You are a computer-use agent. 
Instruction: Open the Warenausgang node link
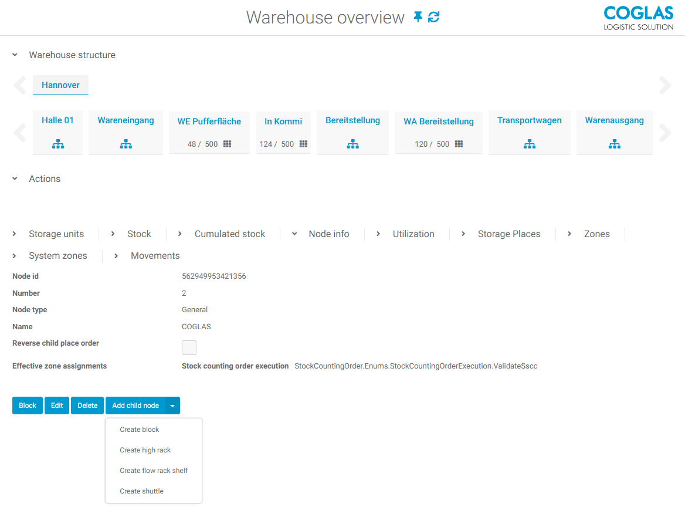[x=614, y=120]
